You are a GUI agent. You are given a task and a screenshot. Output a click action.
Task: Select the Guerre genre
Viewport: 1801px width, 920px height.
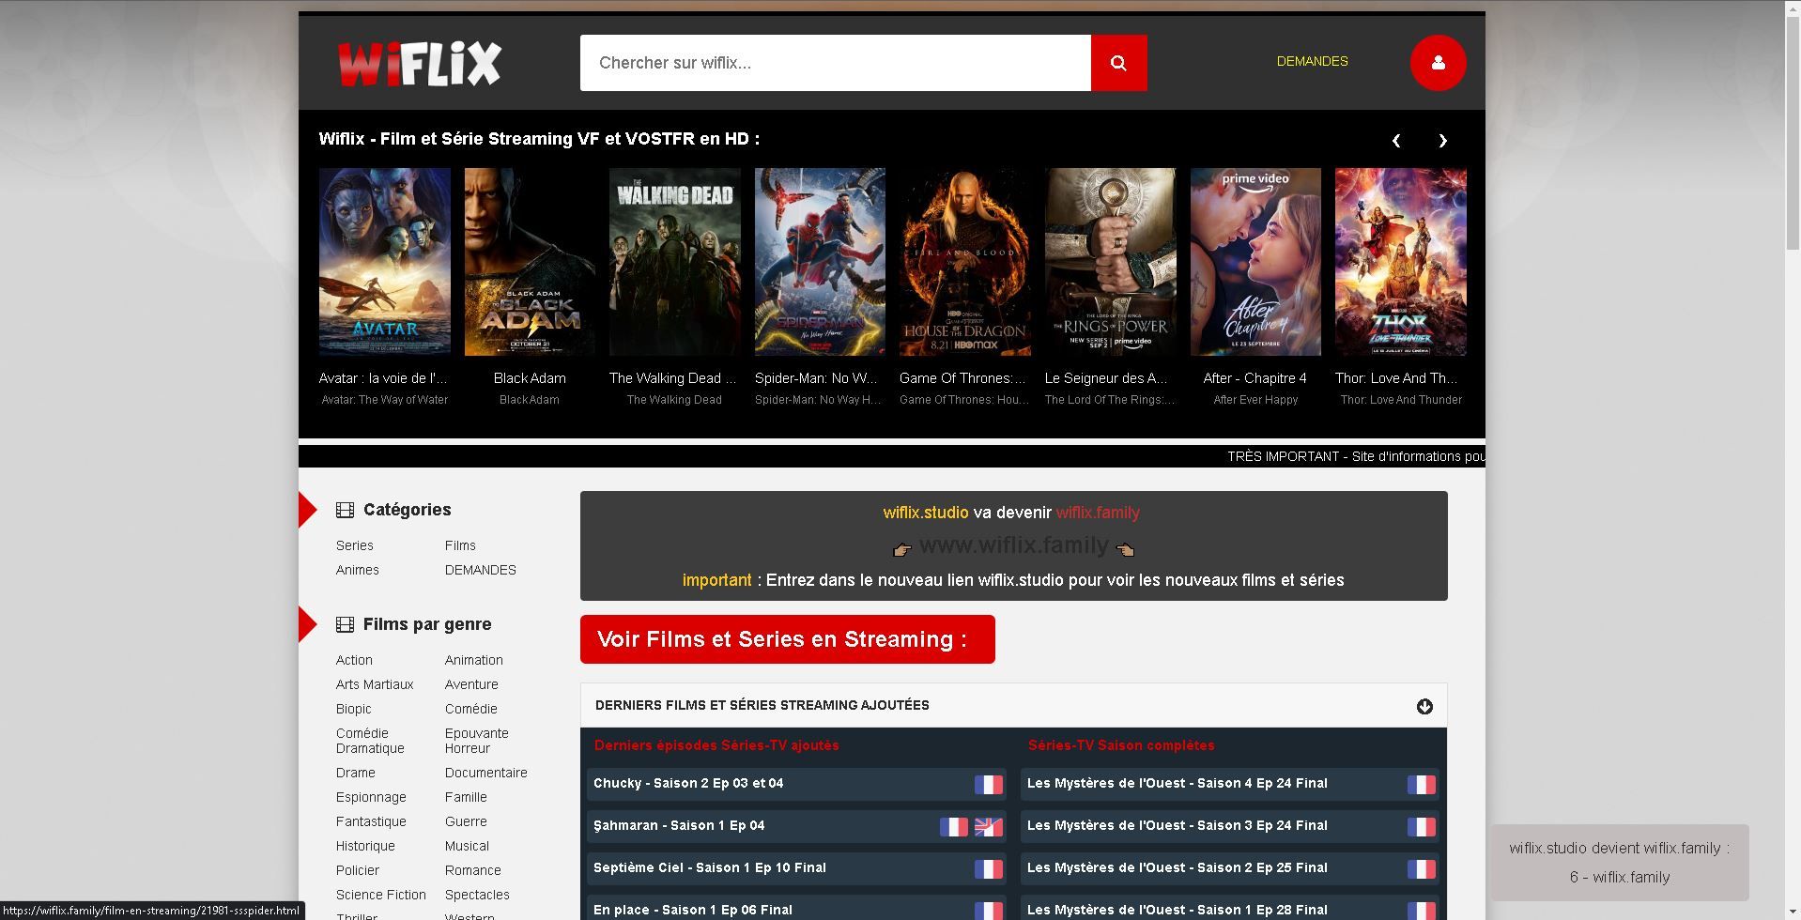coord(466,821)
